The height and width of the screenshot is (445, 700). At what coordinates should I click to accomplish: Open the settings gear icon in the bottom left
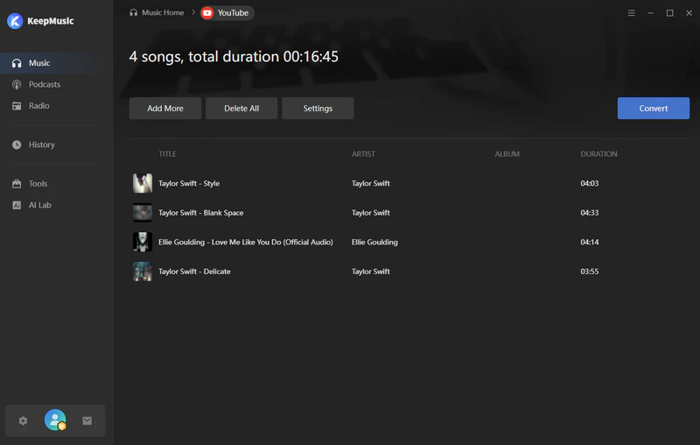(23, 420)
